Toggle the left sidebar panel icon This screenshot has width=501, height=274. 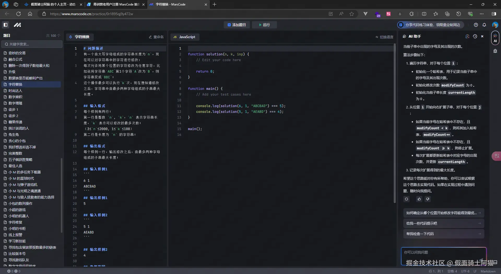point(5,25)
